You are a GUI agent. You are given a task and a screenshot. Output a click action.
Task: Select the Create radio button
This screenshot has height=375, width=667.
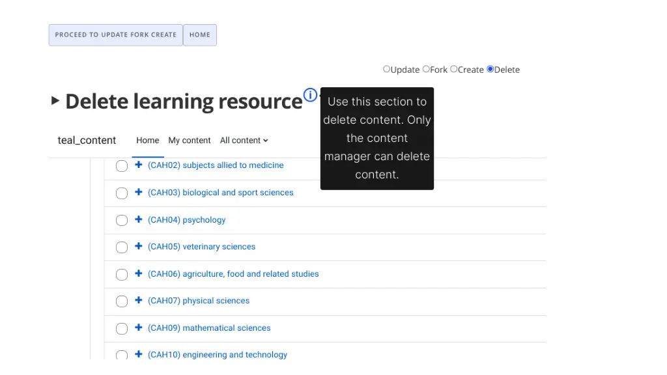pos(453,69)
